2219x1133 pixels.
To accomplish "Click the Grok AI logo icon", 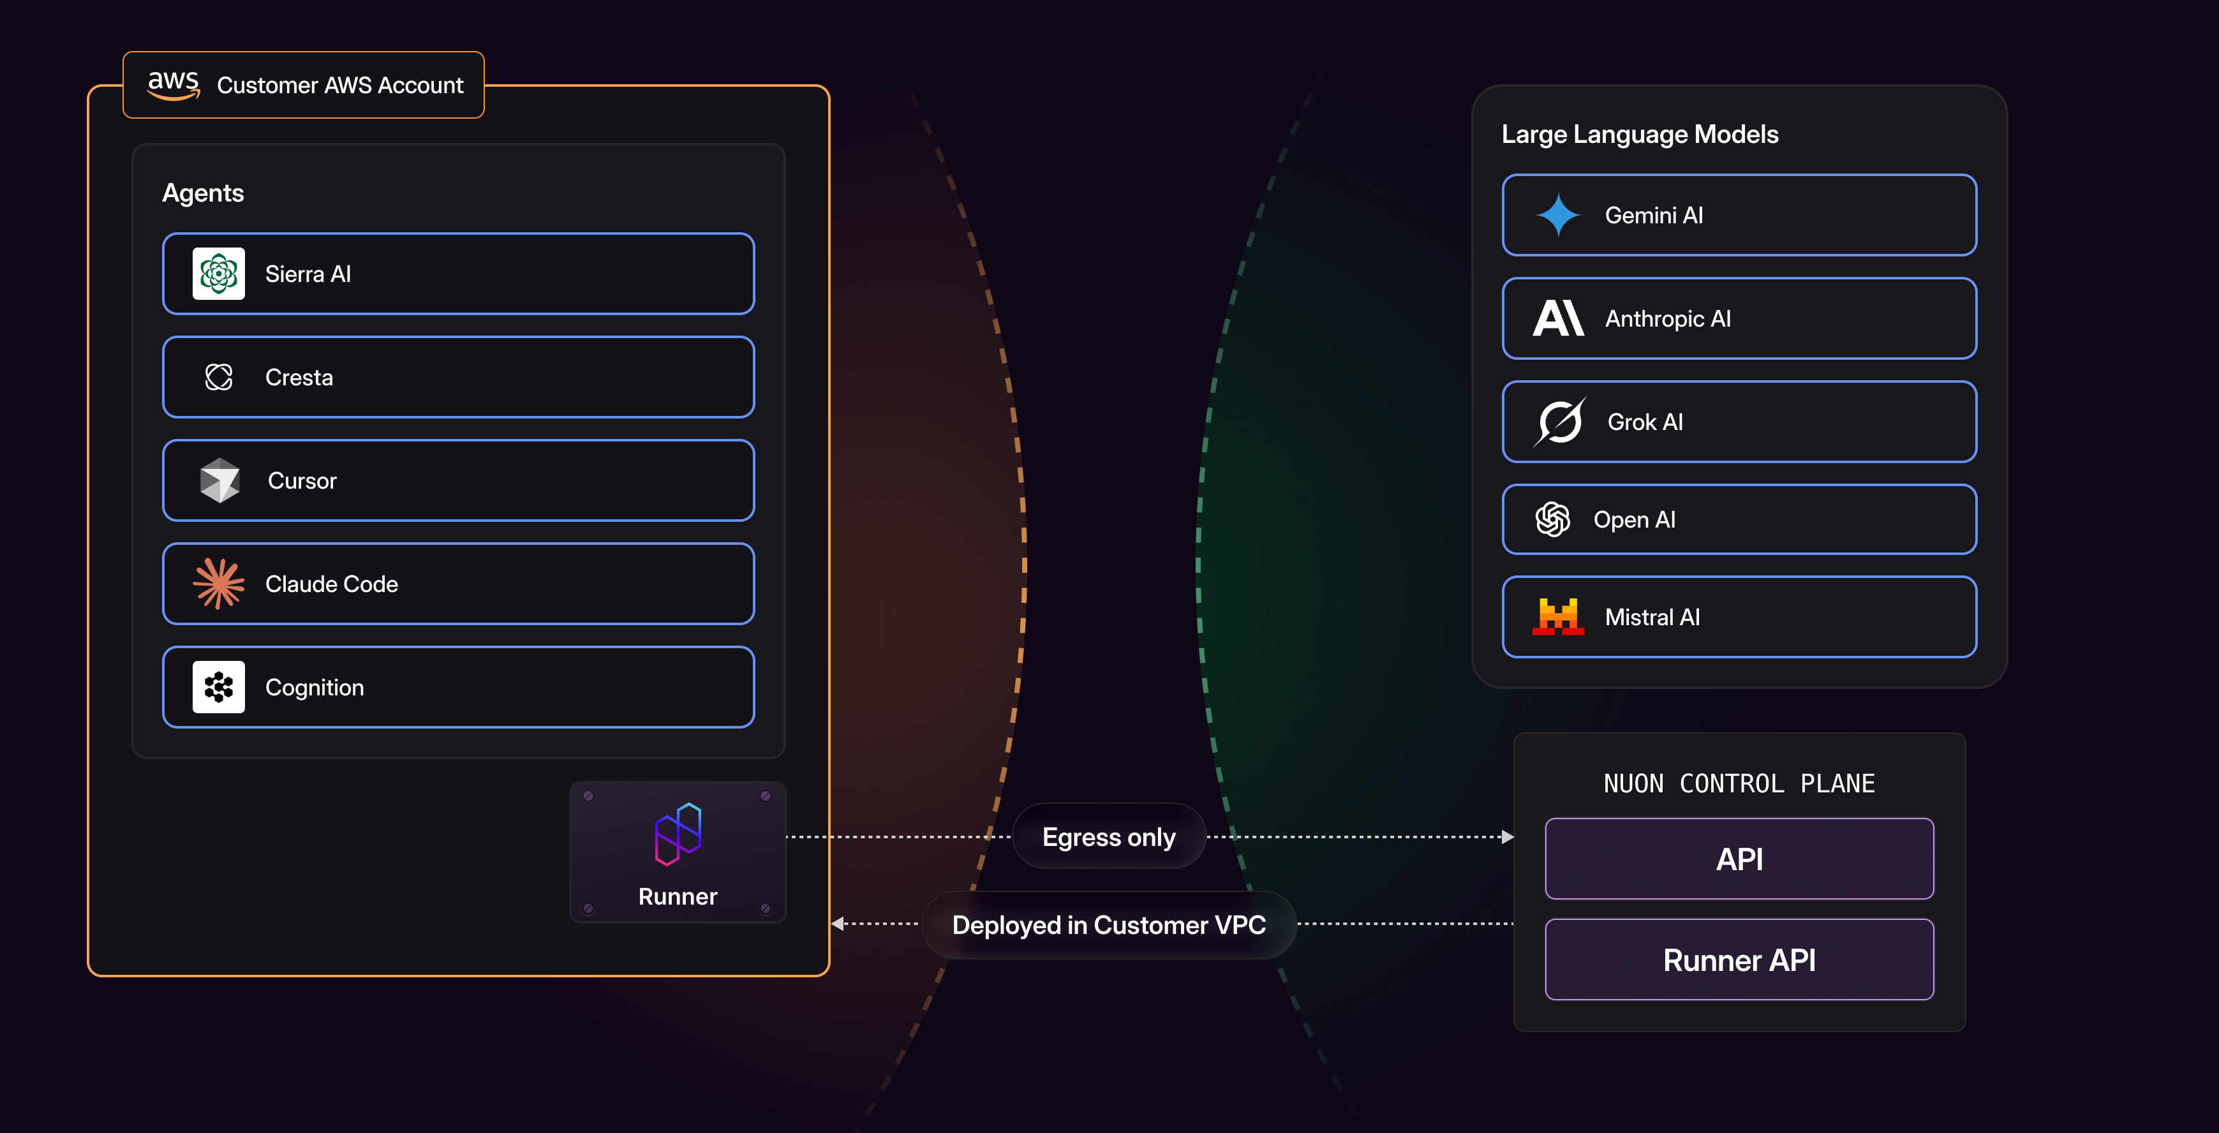I will pyautogui.click(x=1559, y=421).
